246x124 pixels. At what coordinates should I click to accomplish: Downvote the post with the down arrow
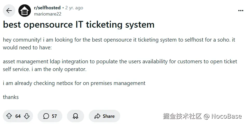click(x=27, y=116)
